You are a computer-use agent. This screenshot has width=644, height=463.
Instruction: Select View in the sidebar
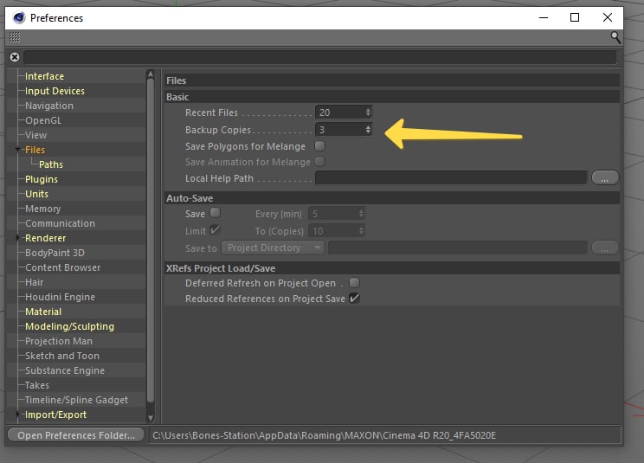pyautogui.click(x=35, y=135)
